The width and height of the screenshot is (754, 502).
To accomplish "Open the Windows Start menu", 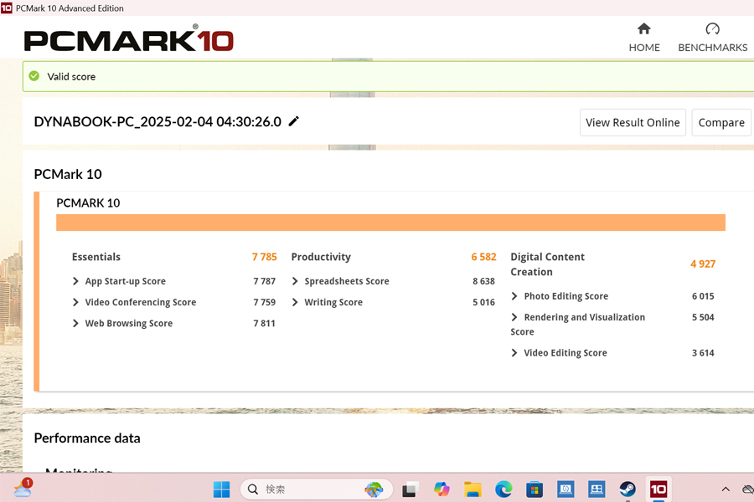I will [x=222, y=489].
